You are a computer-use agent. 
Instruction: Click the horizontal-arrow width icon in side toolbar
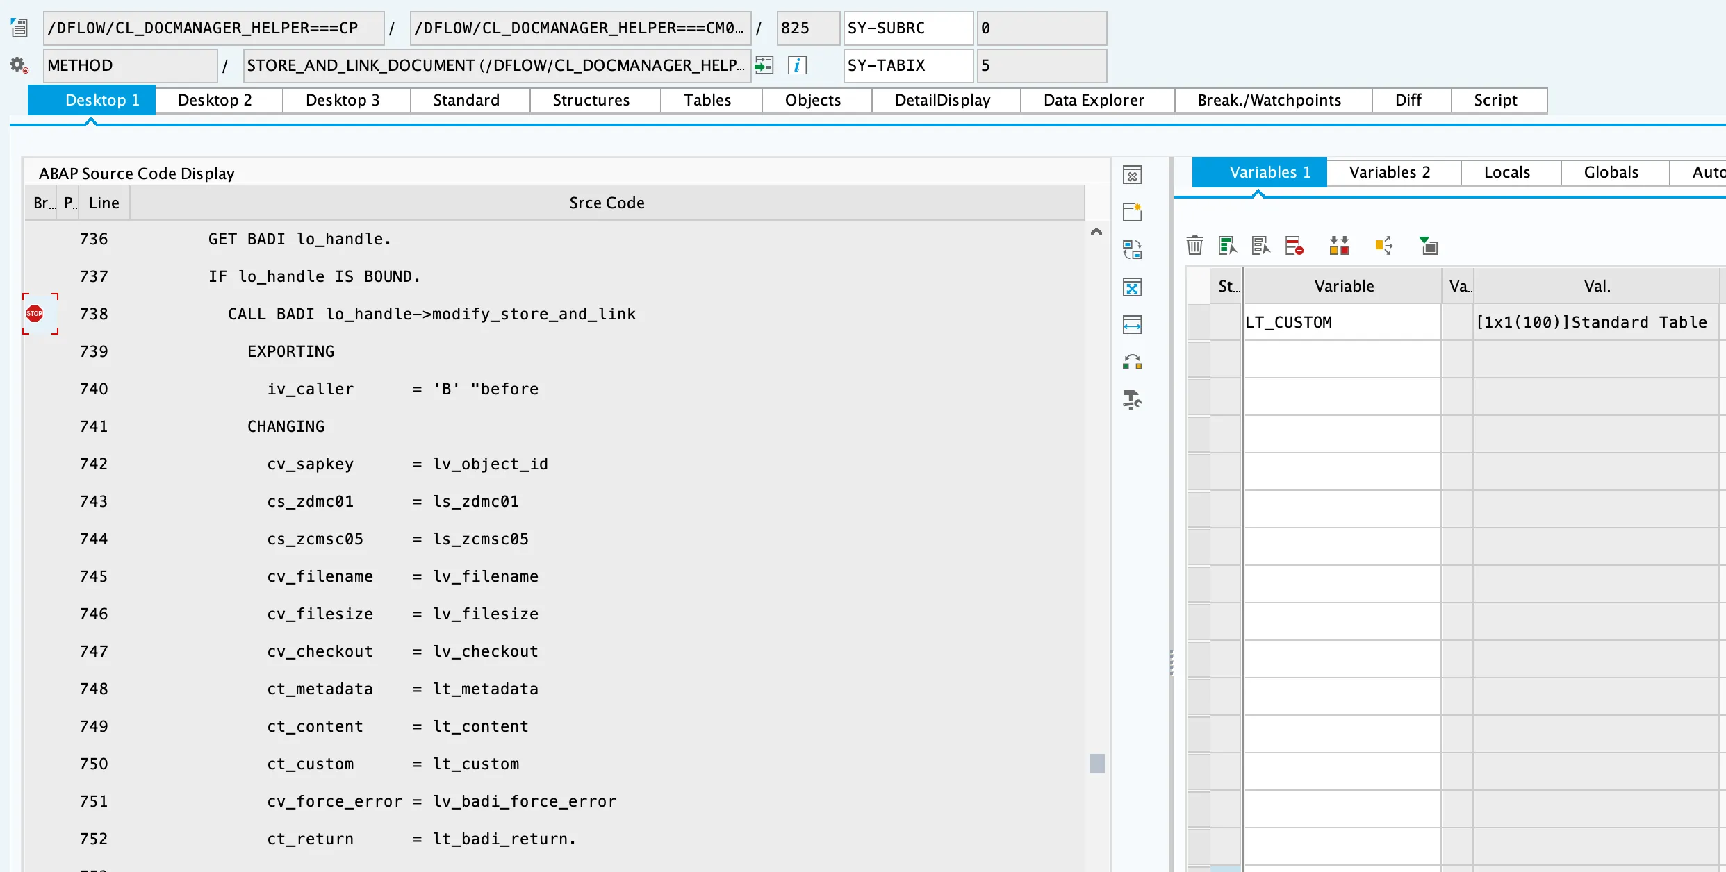click(1132, 324)
